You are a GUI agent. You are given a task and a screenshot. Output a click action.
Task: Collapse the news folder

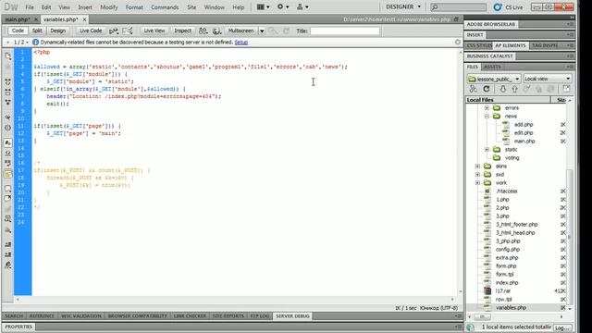[487, 117]
